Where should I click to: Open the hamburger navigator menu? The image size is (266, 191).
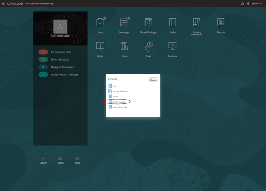coord(3,3)
